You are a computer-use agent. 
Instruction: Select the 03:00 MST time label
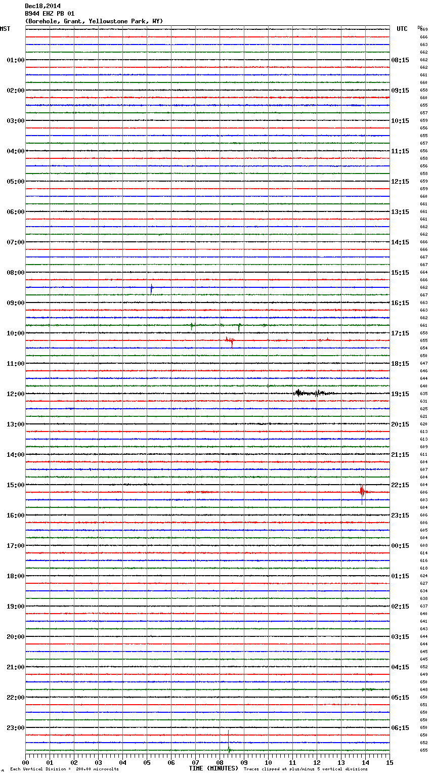point(15,121)
